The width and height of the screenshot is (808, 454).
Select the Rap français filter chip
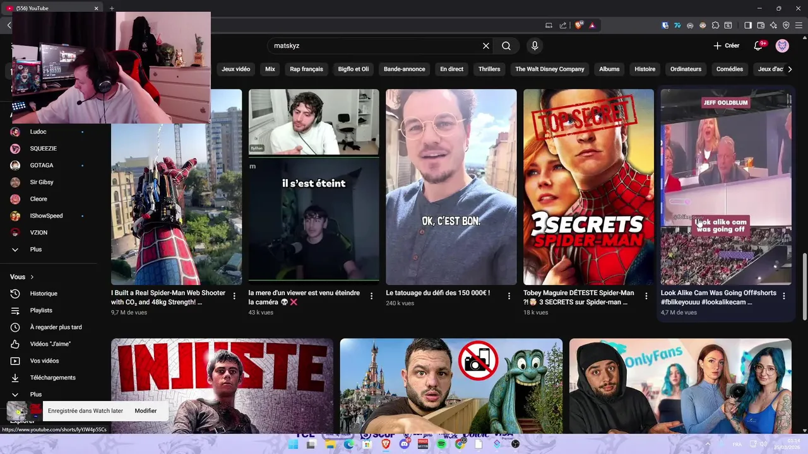click(x=306, y=69)
